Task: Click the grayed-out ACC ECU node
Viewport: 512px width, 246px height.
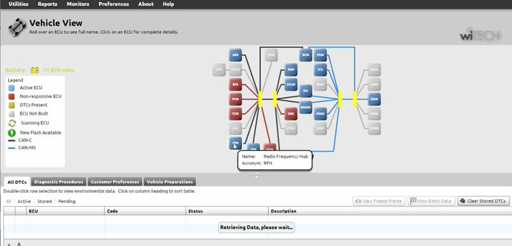Action: pos(235,128)
